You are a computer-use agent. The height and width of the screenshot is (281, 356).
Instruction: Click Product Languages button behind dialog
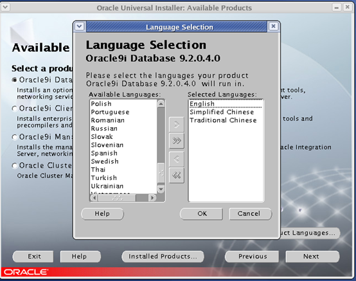tap(310, 233)
